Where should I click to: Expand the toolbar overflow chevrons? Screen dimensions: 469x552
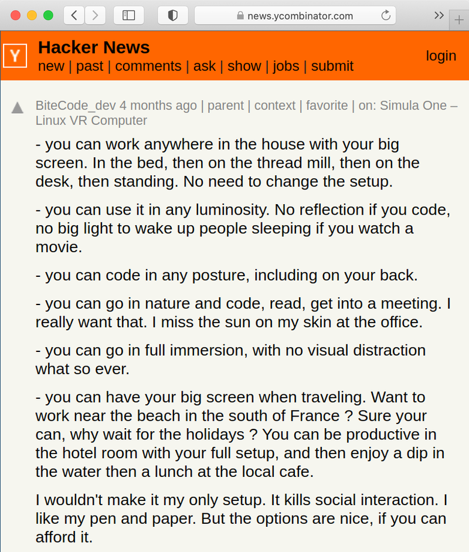point(439,15)
